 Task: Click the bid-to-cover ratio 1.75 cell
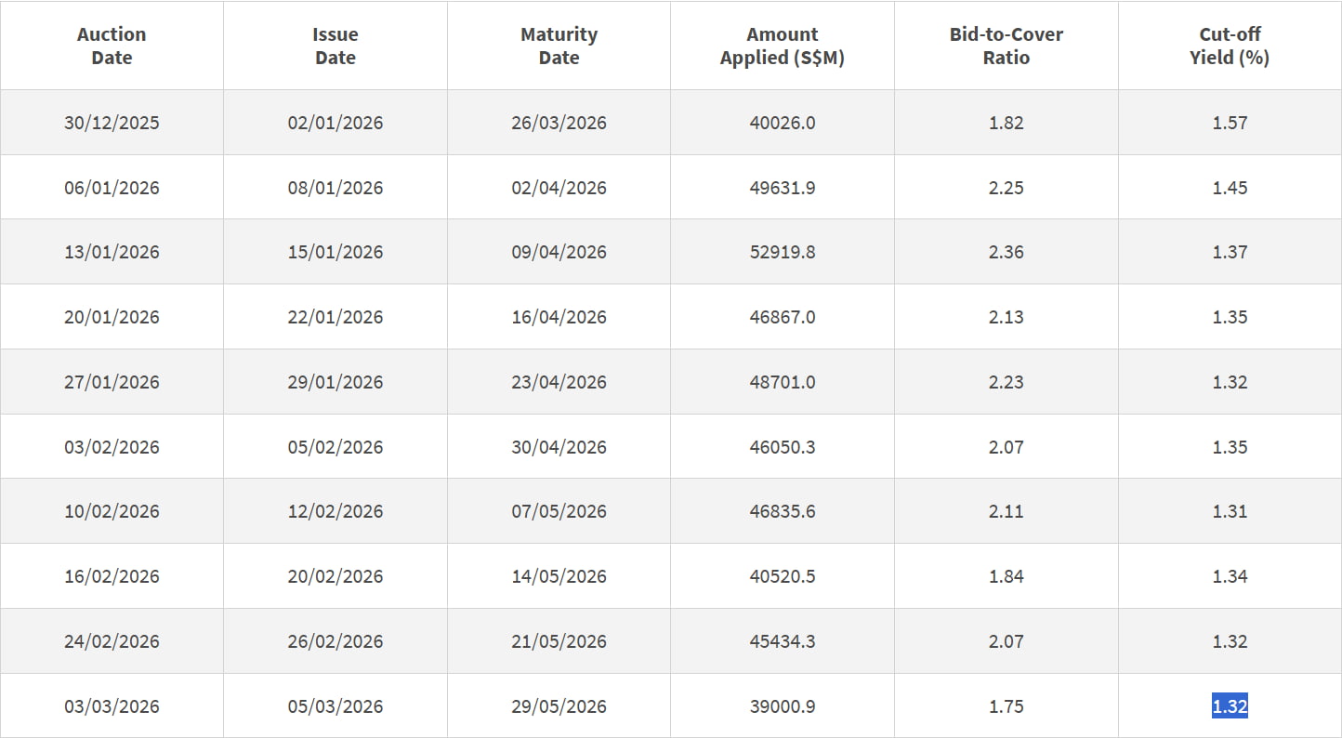(x=1006, y=706)
